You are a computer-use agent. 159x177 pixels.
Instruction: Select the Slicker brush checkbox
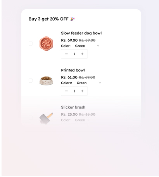31,118
